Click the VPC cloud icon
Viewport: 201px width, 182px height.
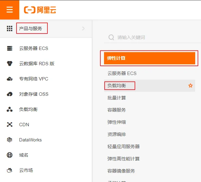click(x=9, y=79)
